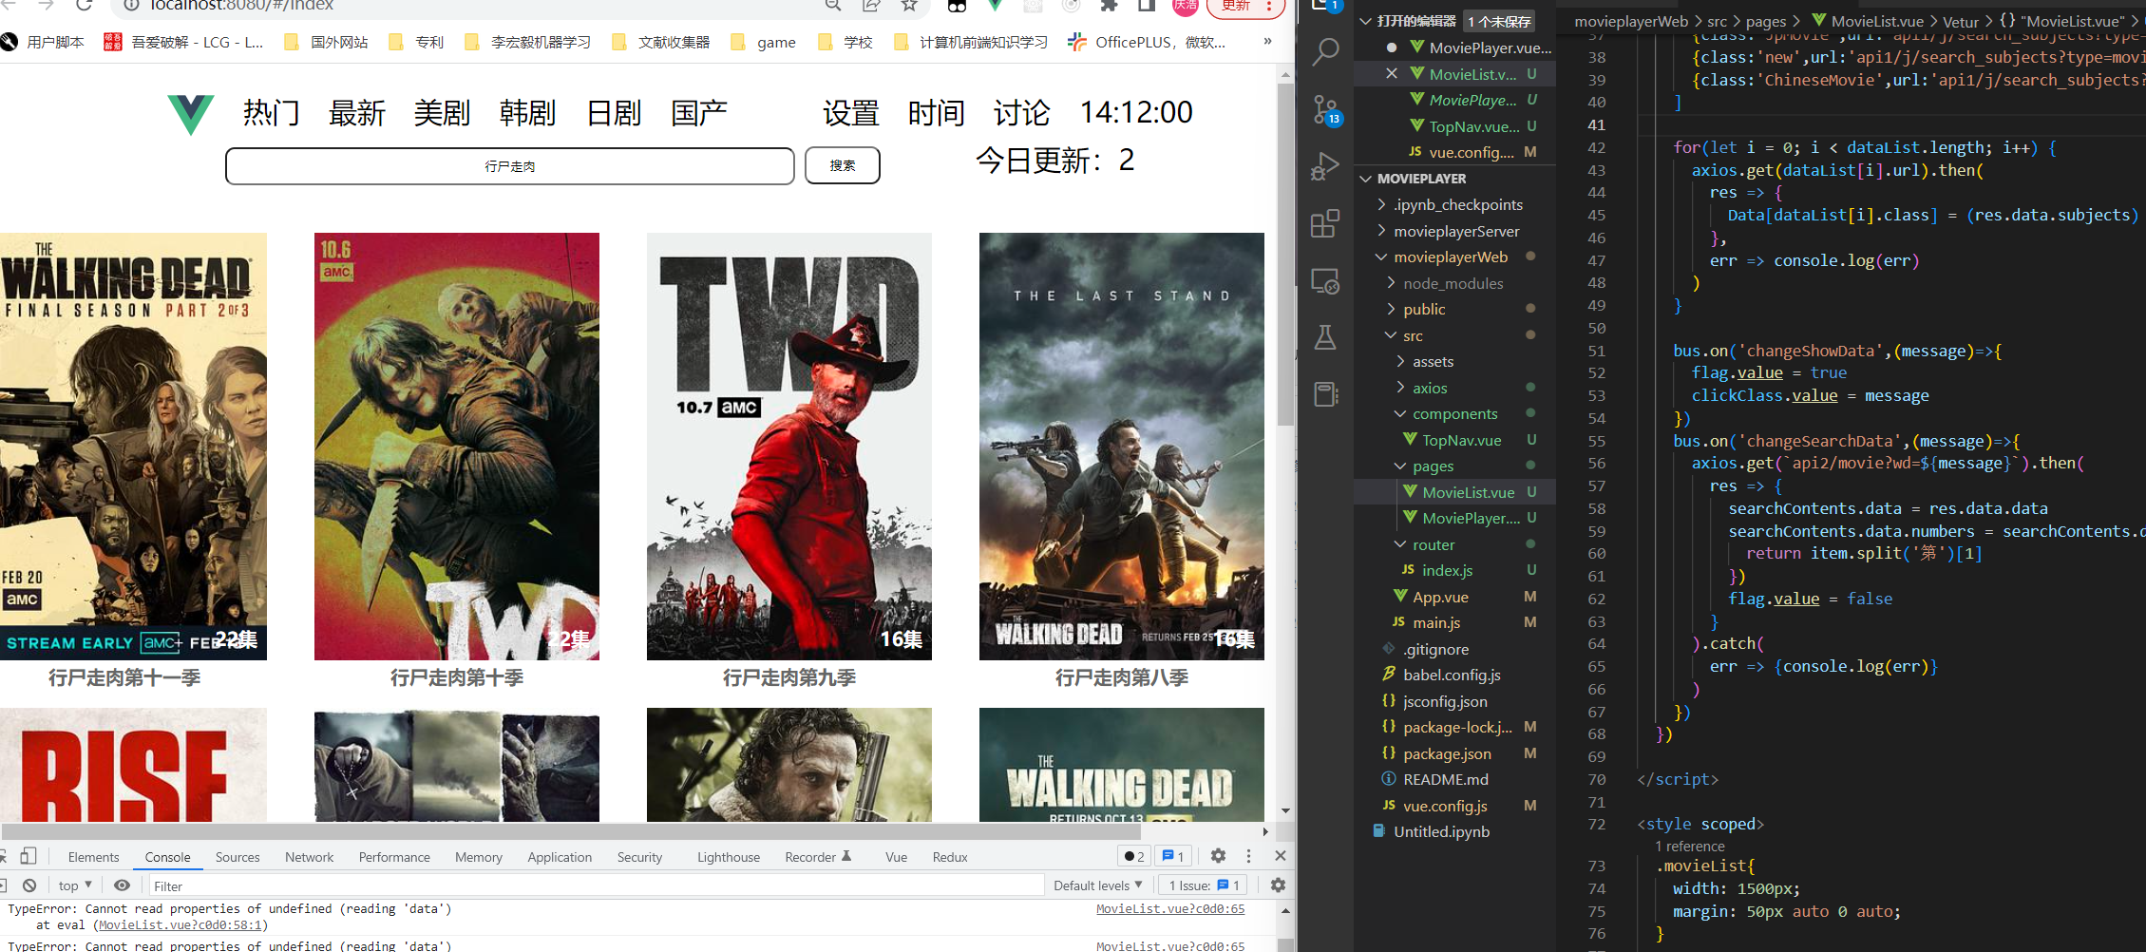Switch to the Sources tab

(x=237, y=857)
